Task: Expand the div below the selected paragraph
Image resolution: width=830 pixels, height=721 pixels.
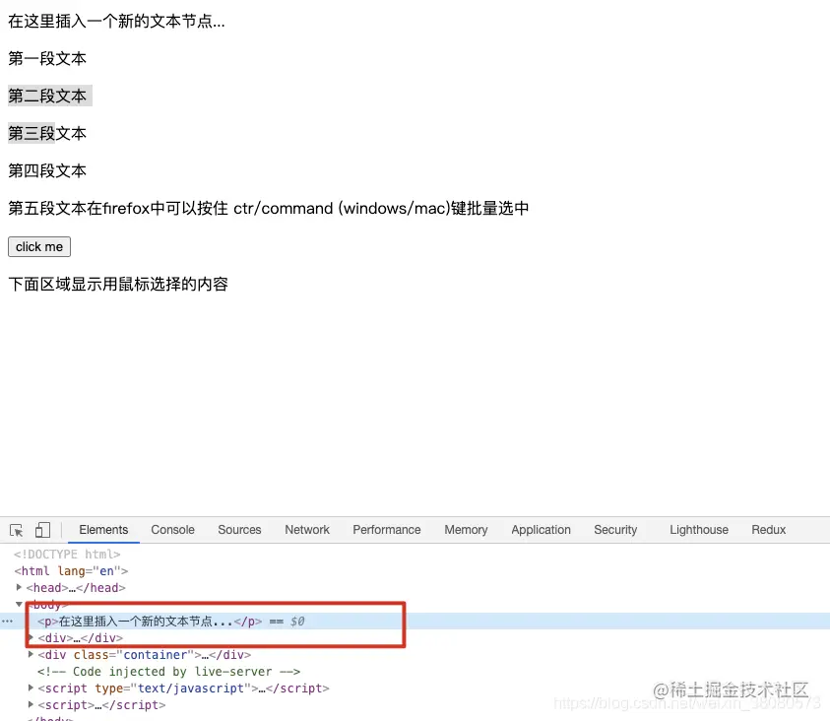Action: 31,637
